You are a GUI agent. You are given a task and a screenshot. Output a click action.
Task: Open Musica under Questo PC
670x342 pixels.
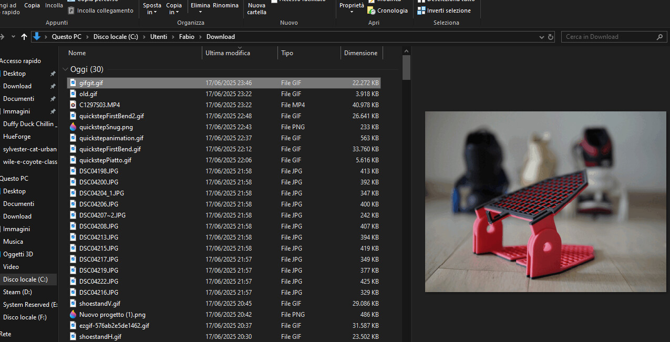pos(13,242)
